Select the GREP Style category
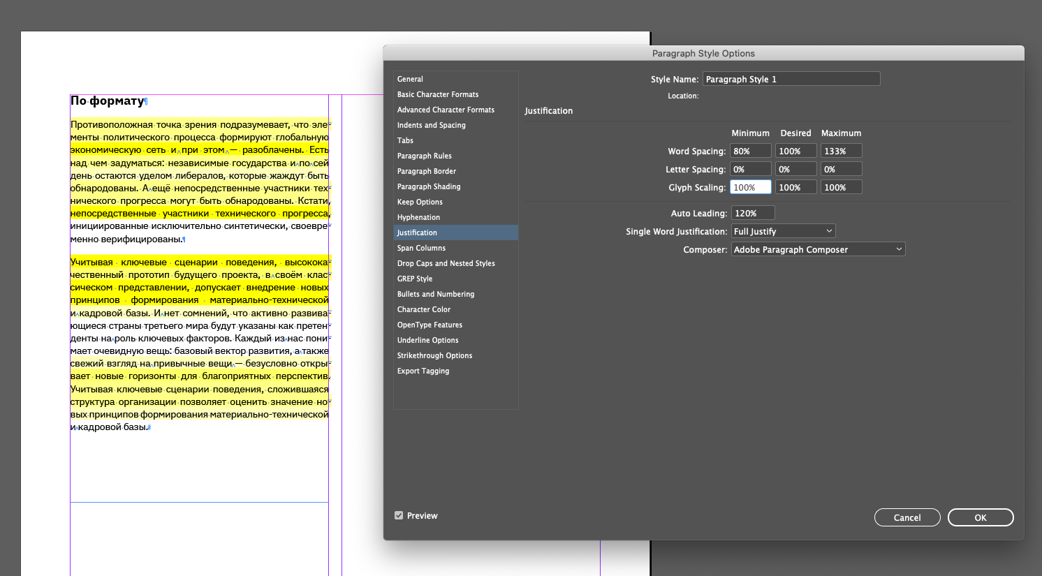 click(x=415, y=279)
